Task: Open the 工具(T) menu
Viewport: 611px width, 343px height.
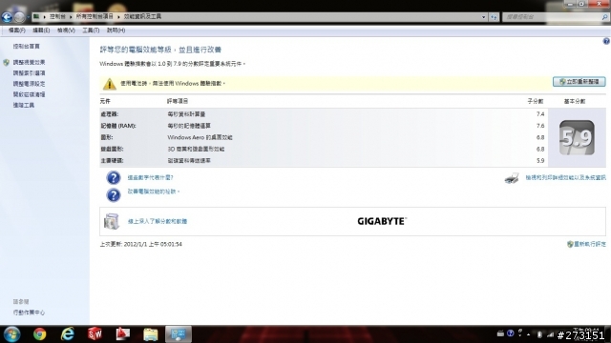Action: 91,30
